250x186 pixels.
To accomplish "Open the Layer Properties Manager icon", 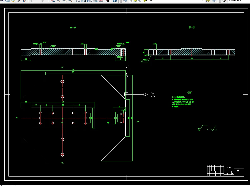I will point(125,1).
